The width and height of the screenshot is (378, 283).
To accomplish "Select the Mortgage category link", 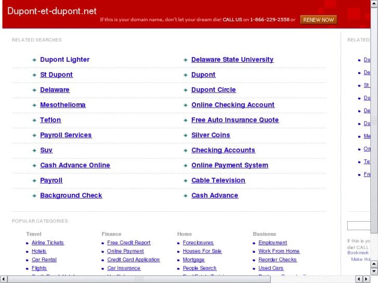I will [193, 260].
